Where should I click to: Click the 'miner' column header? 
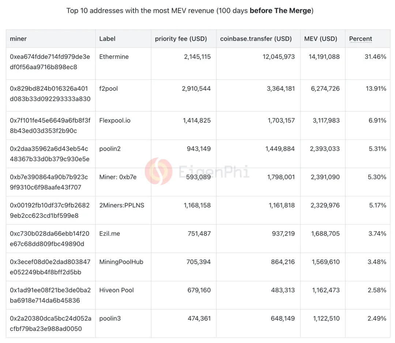18,39
